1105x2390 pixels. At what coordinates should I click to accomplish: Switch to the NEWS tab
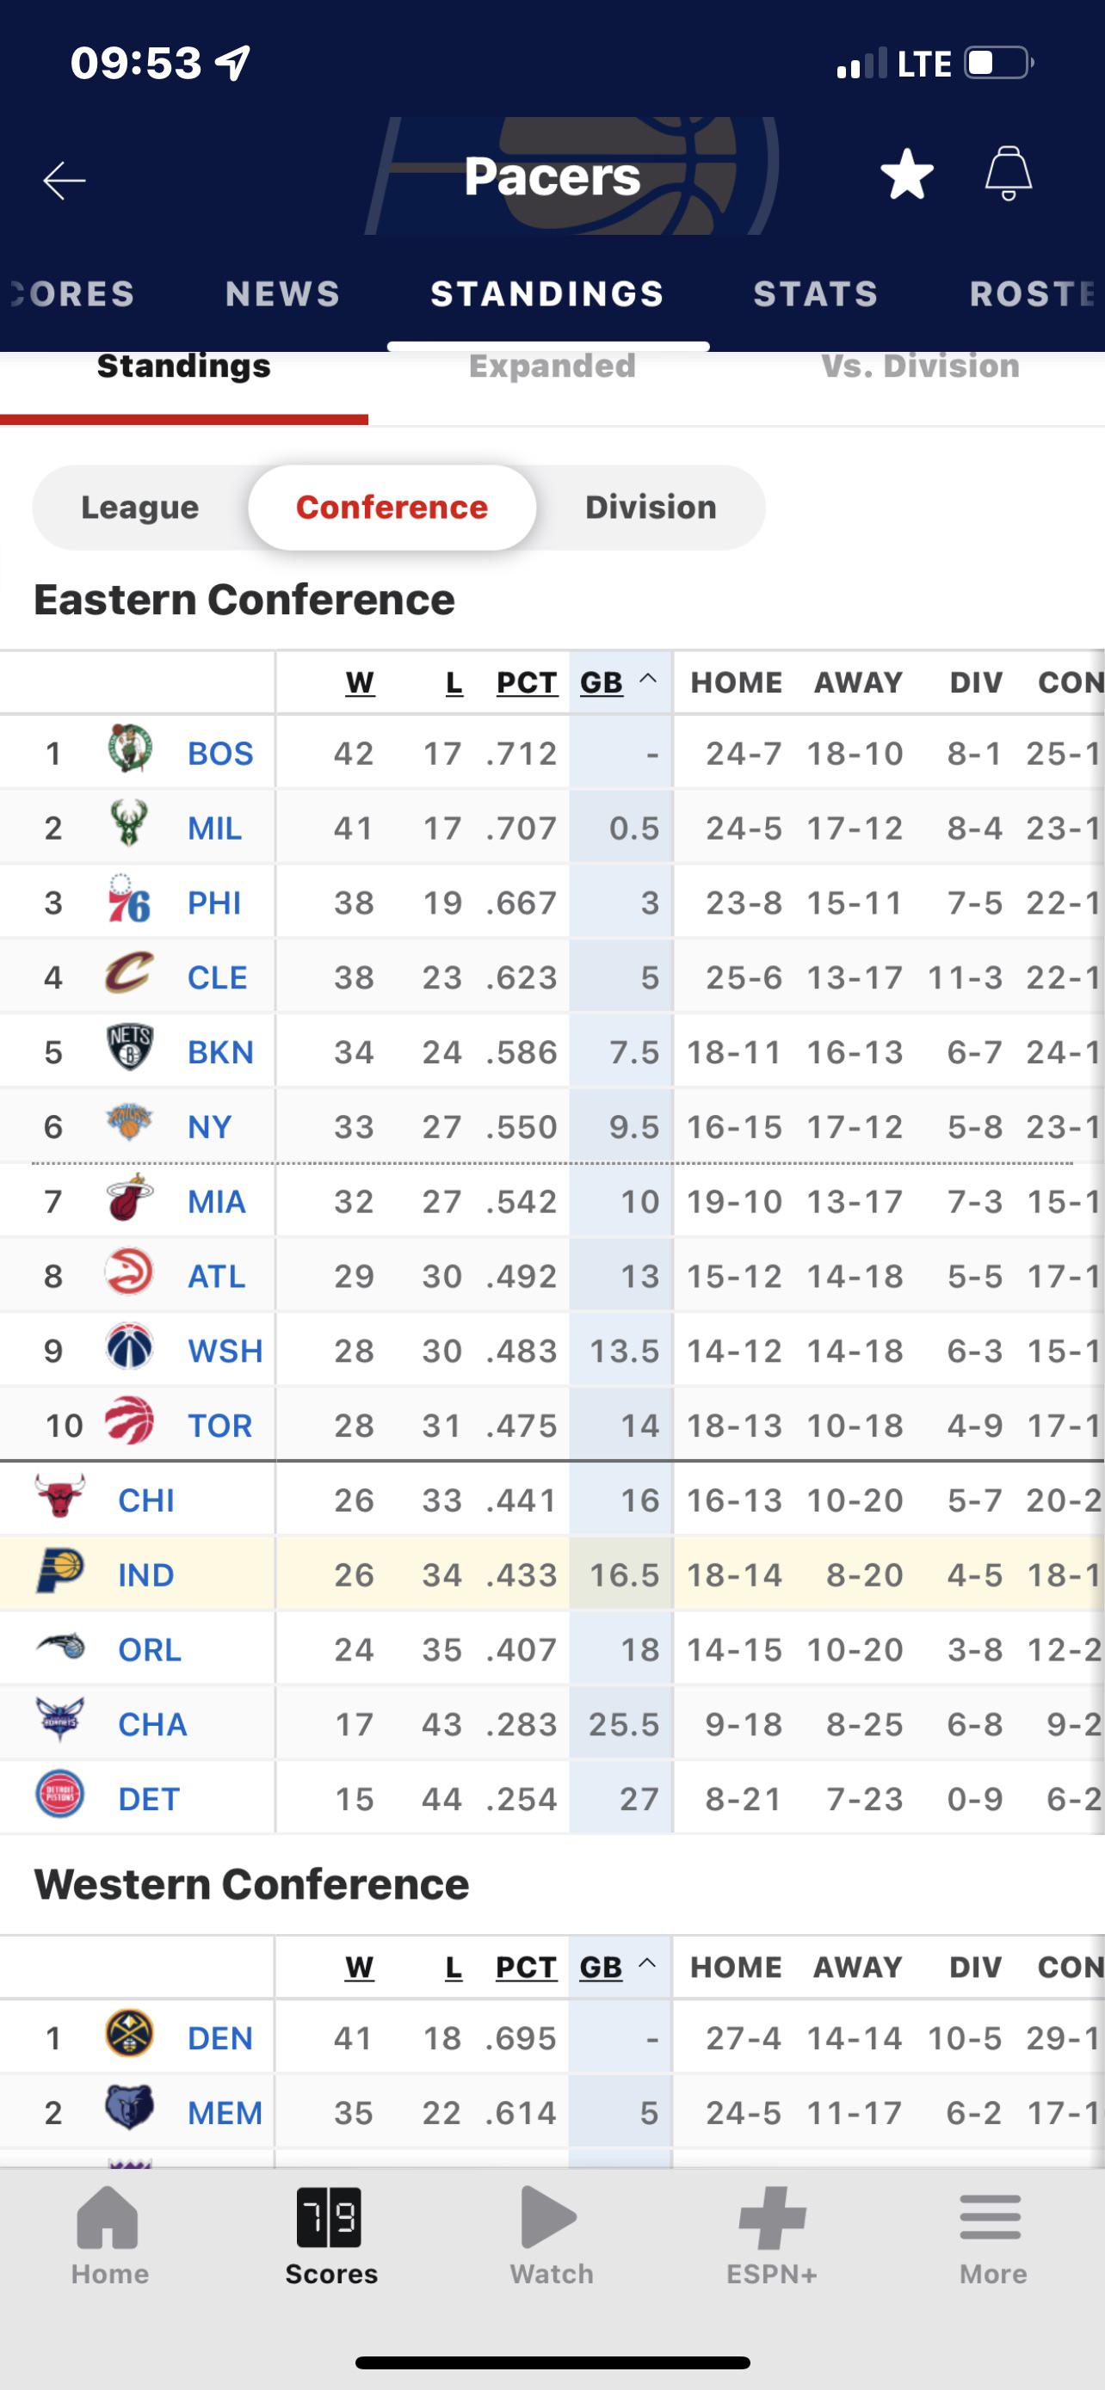tap(283, 294)
